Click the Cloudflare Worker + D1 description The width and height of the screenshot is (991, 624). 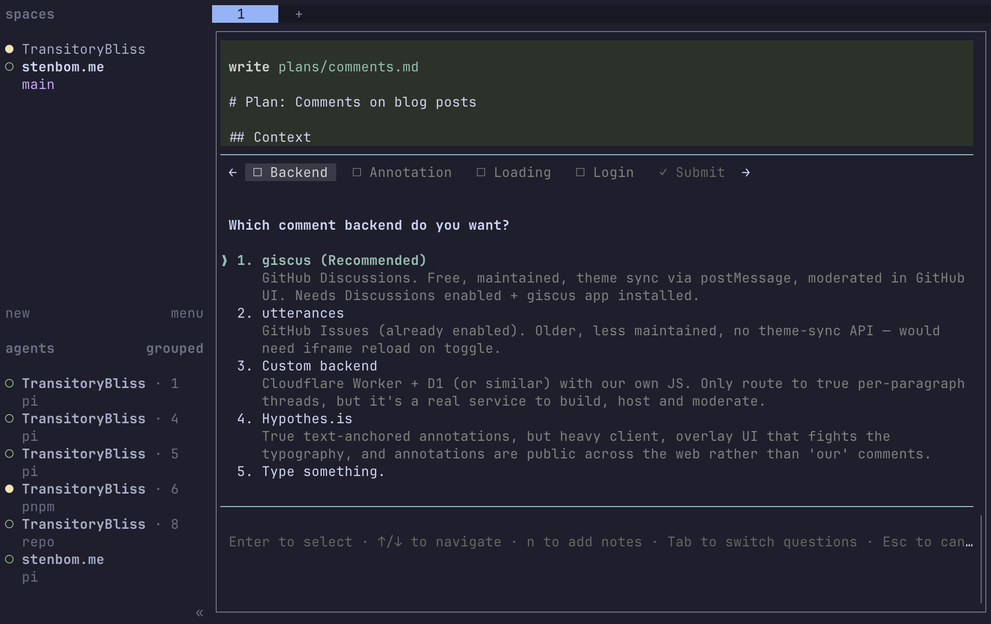[613, 393]
